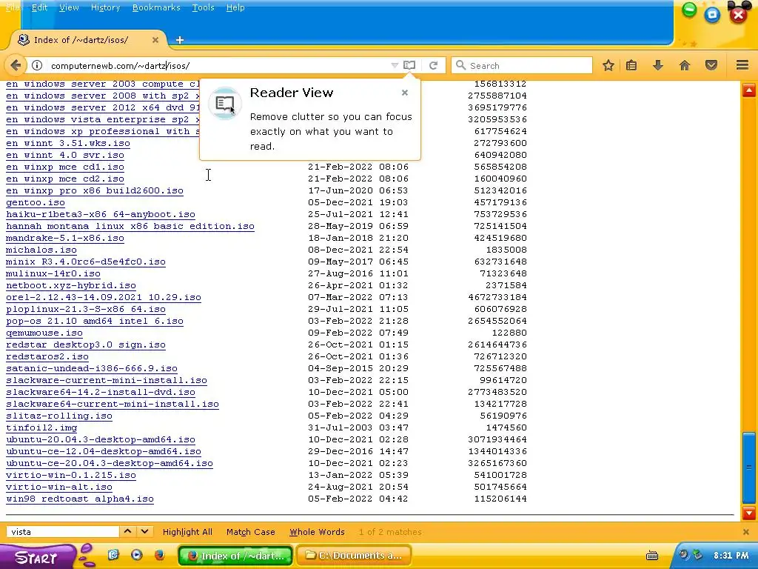
Task: Toggle Highlight All in find bar
Action: click(187, 532)
